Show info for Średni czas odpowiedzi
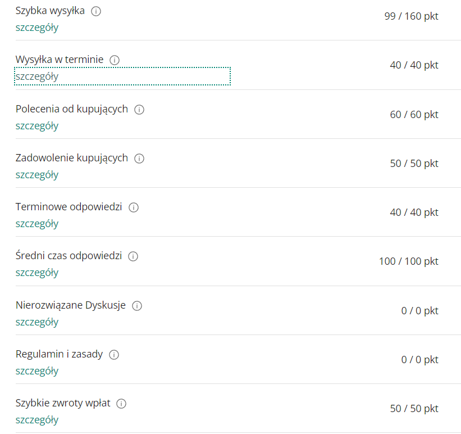The width and height of the screenshot is (461, 434). pos(133,256)
